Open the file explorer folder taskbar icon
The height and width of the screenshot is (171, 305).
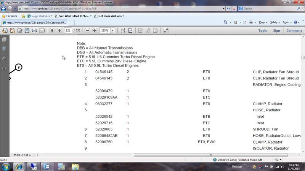pyautogui.click(x=75, y=166)
